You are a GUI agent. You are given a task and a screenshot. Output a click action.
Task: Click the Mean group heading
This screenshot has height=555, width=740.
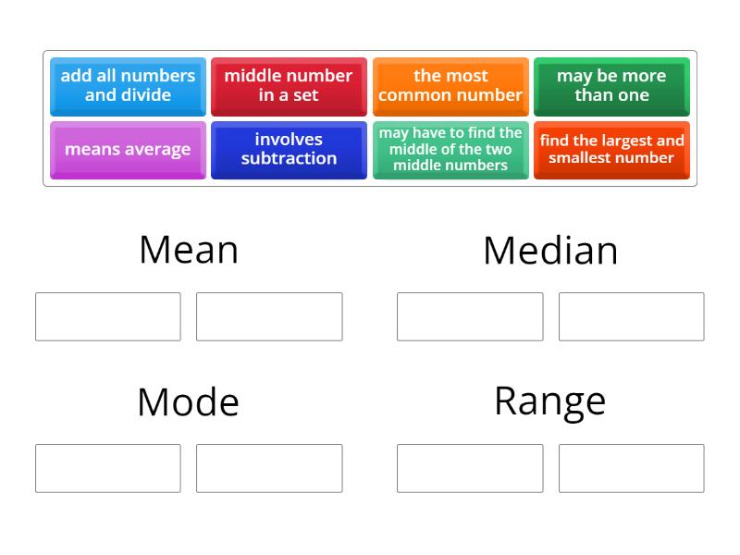189,250
